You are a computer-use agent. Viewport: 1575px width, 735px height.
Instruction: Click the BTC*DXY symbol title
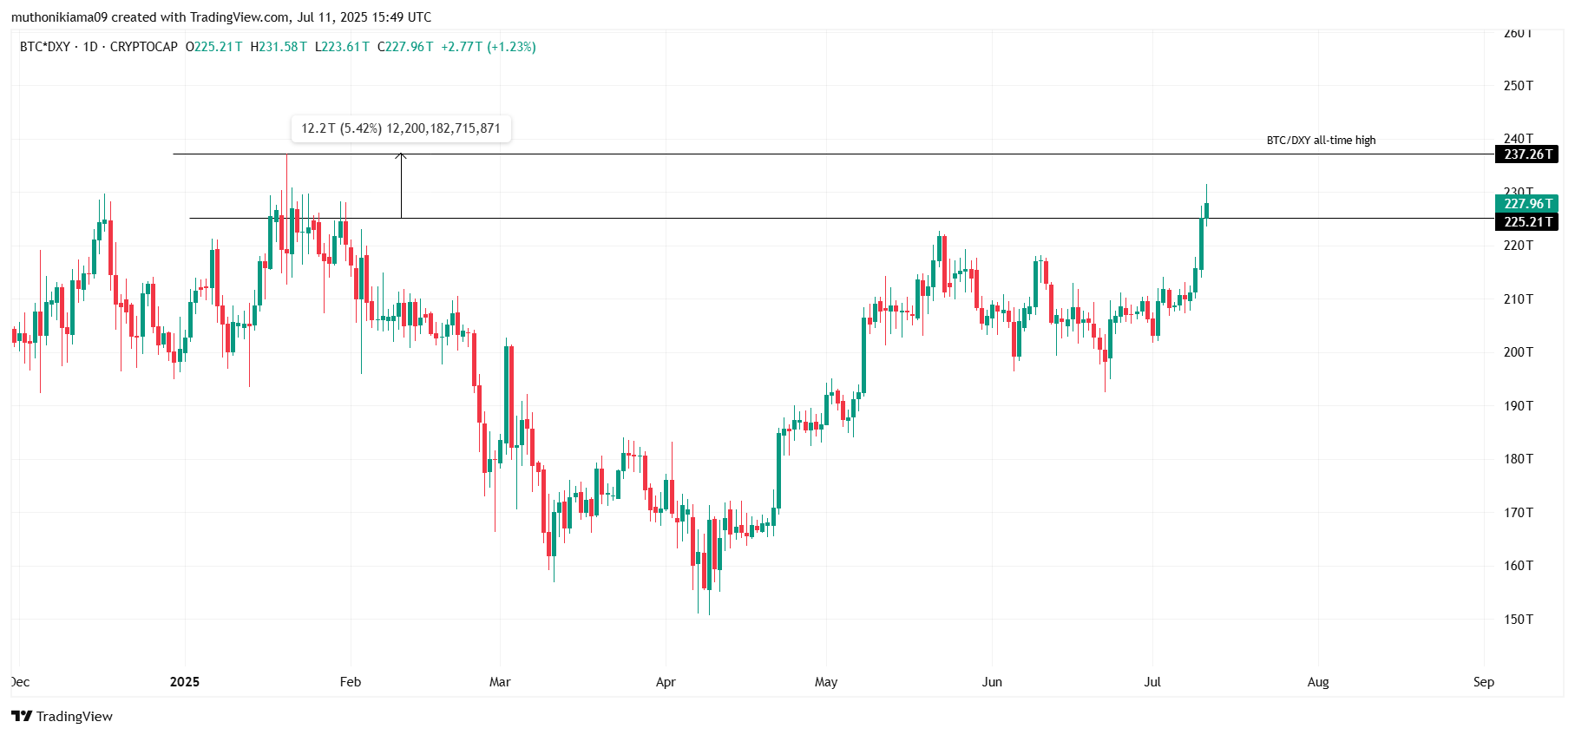coord(45,47)
